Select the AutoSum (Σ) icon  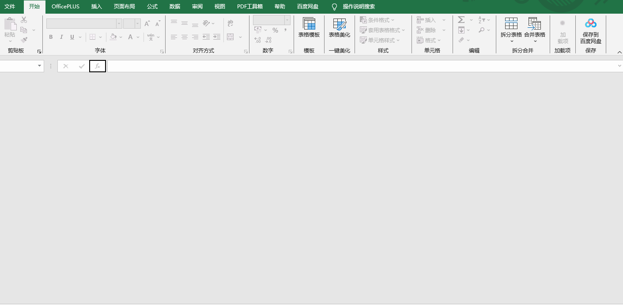[x=461, y=19]
